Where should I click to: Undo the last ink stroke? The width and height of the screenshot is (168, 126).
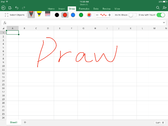pos(17,8)
